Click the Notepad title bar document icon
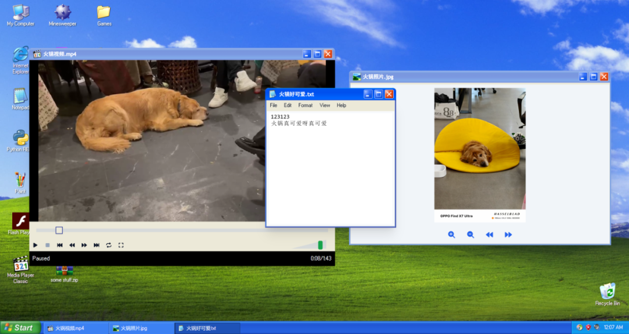The image size is (629, 334). click(273, 94)
